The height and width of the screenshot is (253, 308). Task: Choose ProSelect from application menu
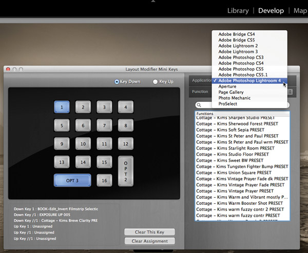249,103
